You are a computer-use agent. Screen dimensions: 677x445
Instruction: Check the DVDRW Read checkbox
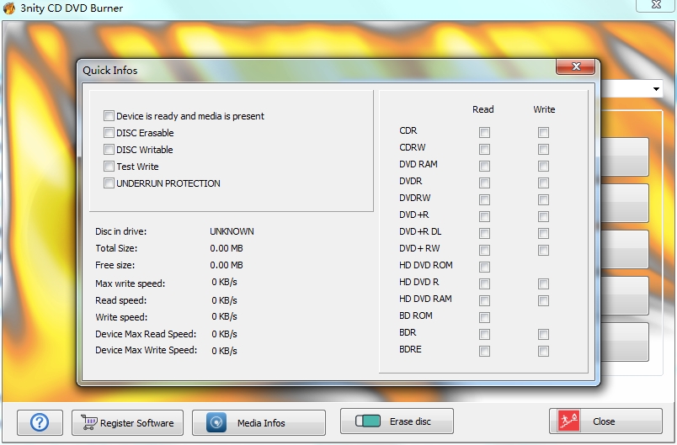(x=484, y=199)
